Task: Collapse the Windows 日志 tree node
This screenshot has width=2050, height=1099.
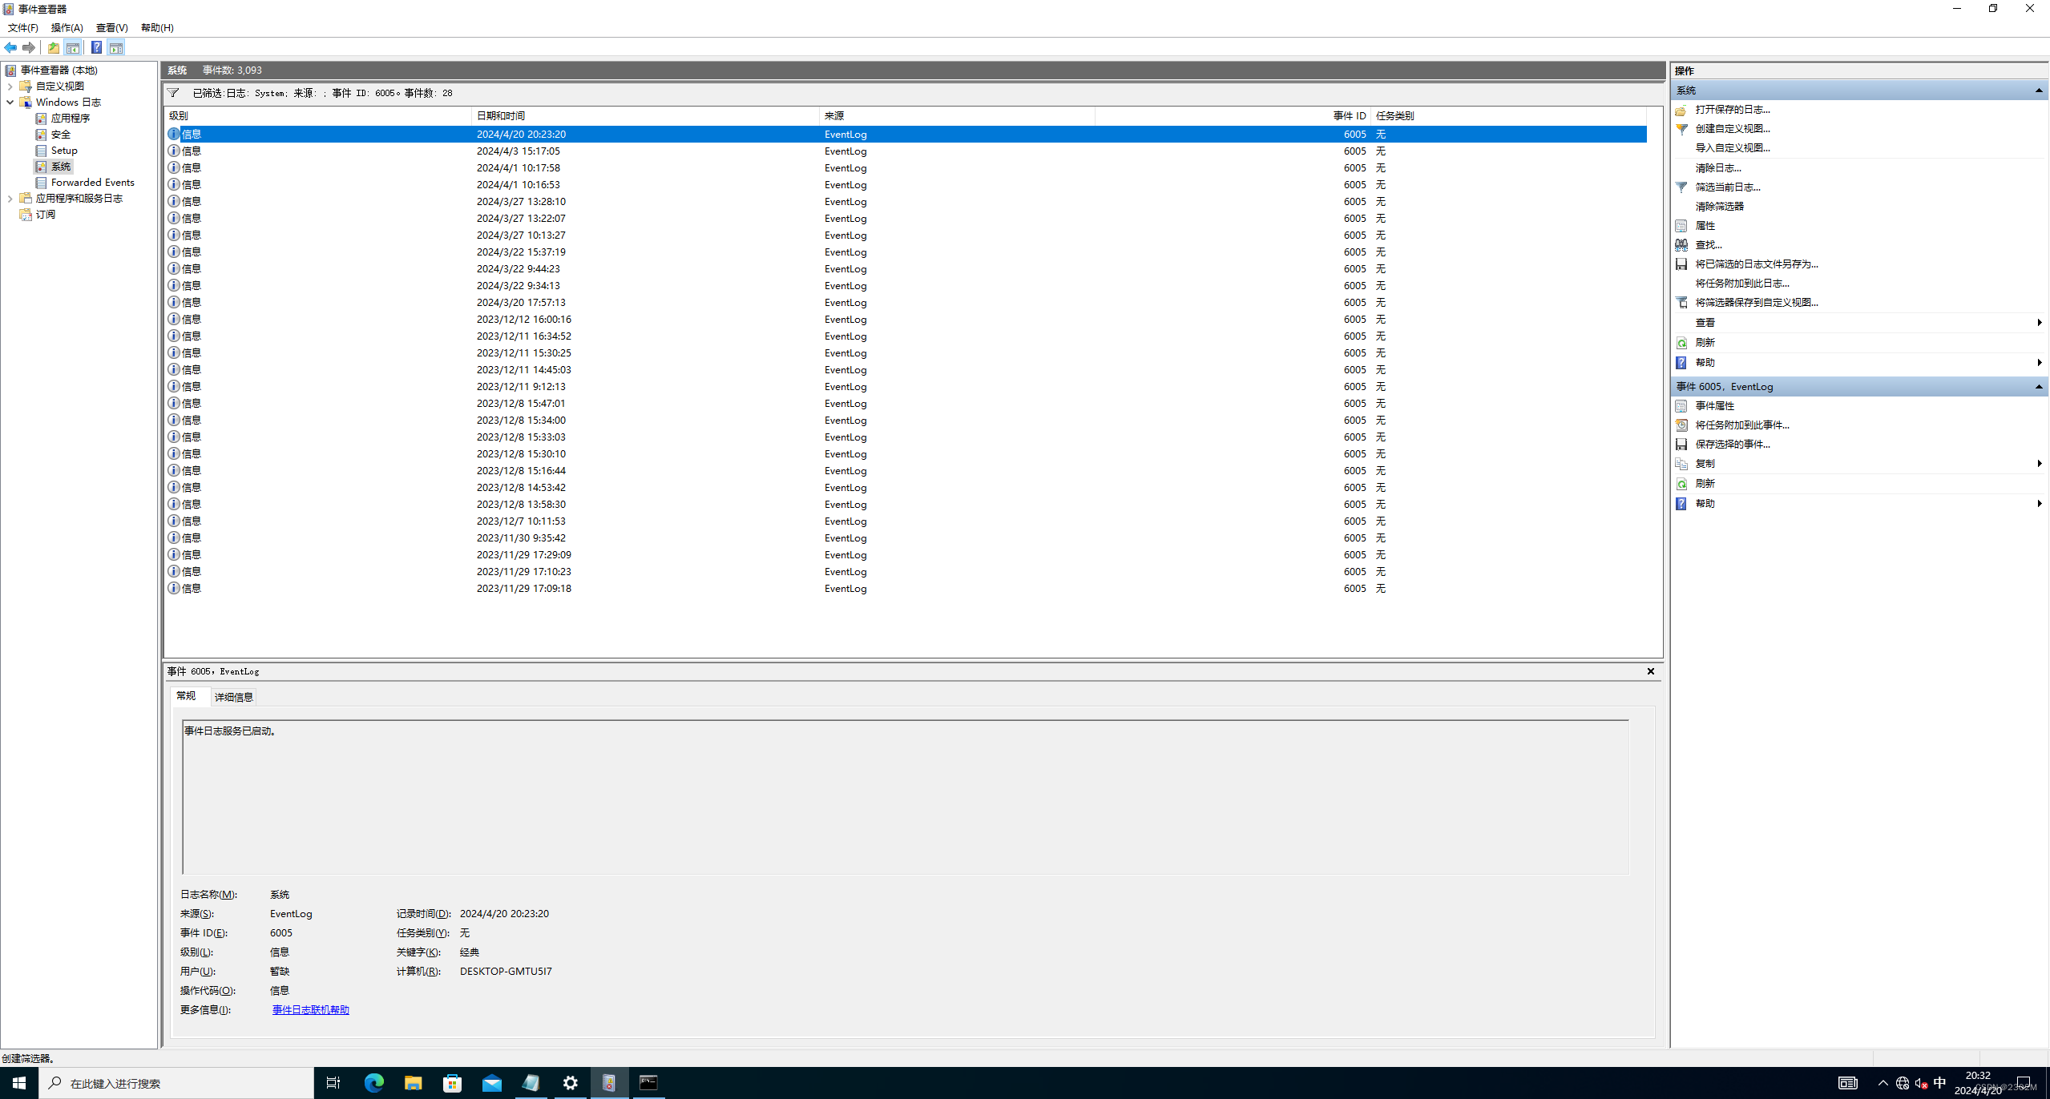Action: (10, 103)
